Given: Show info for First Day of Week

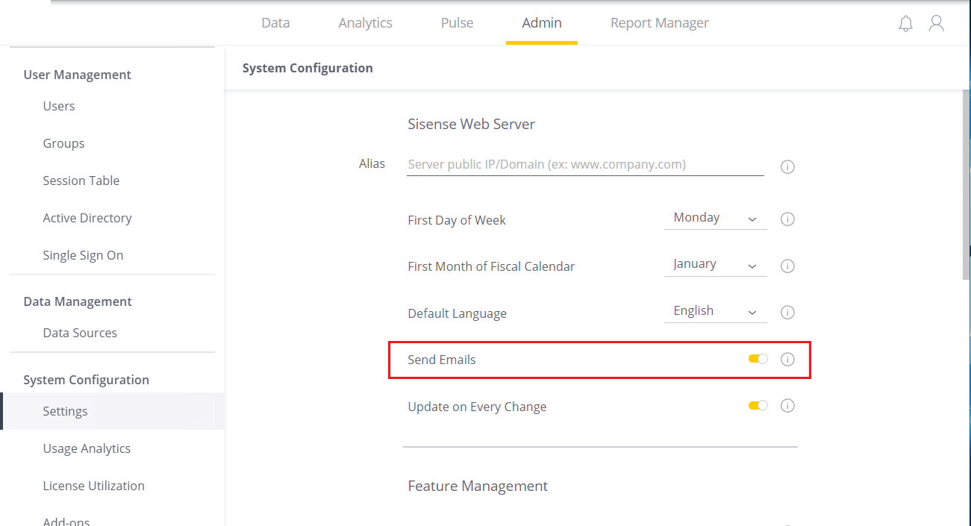Looking at the screenshot, I should coord(787,219).
